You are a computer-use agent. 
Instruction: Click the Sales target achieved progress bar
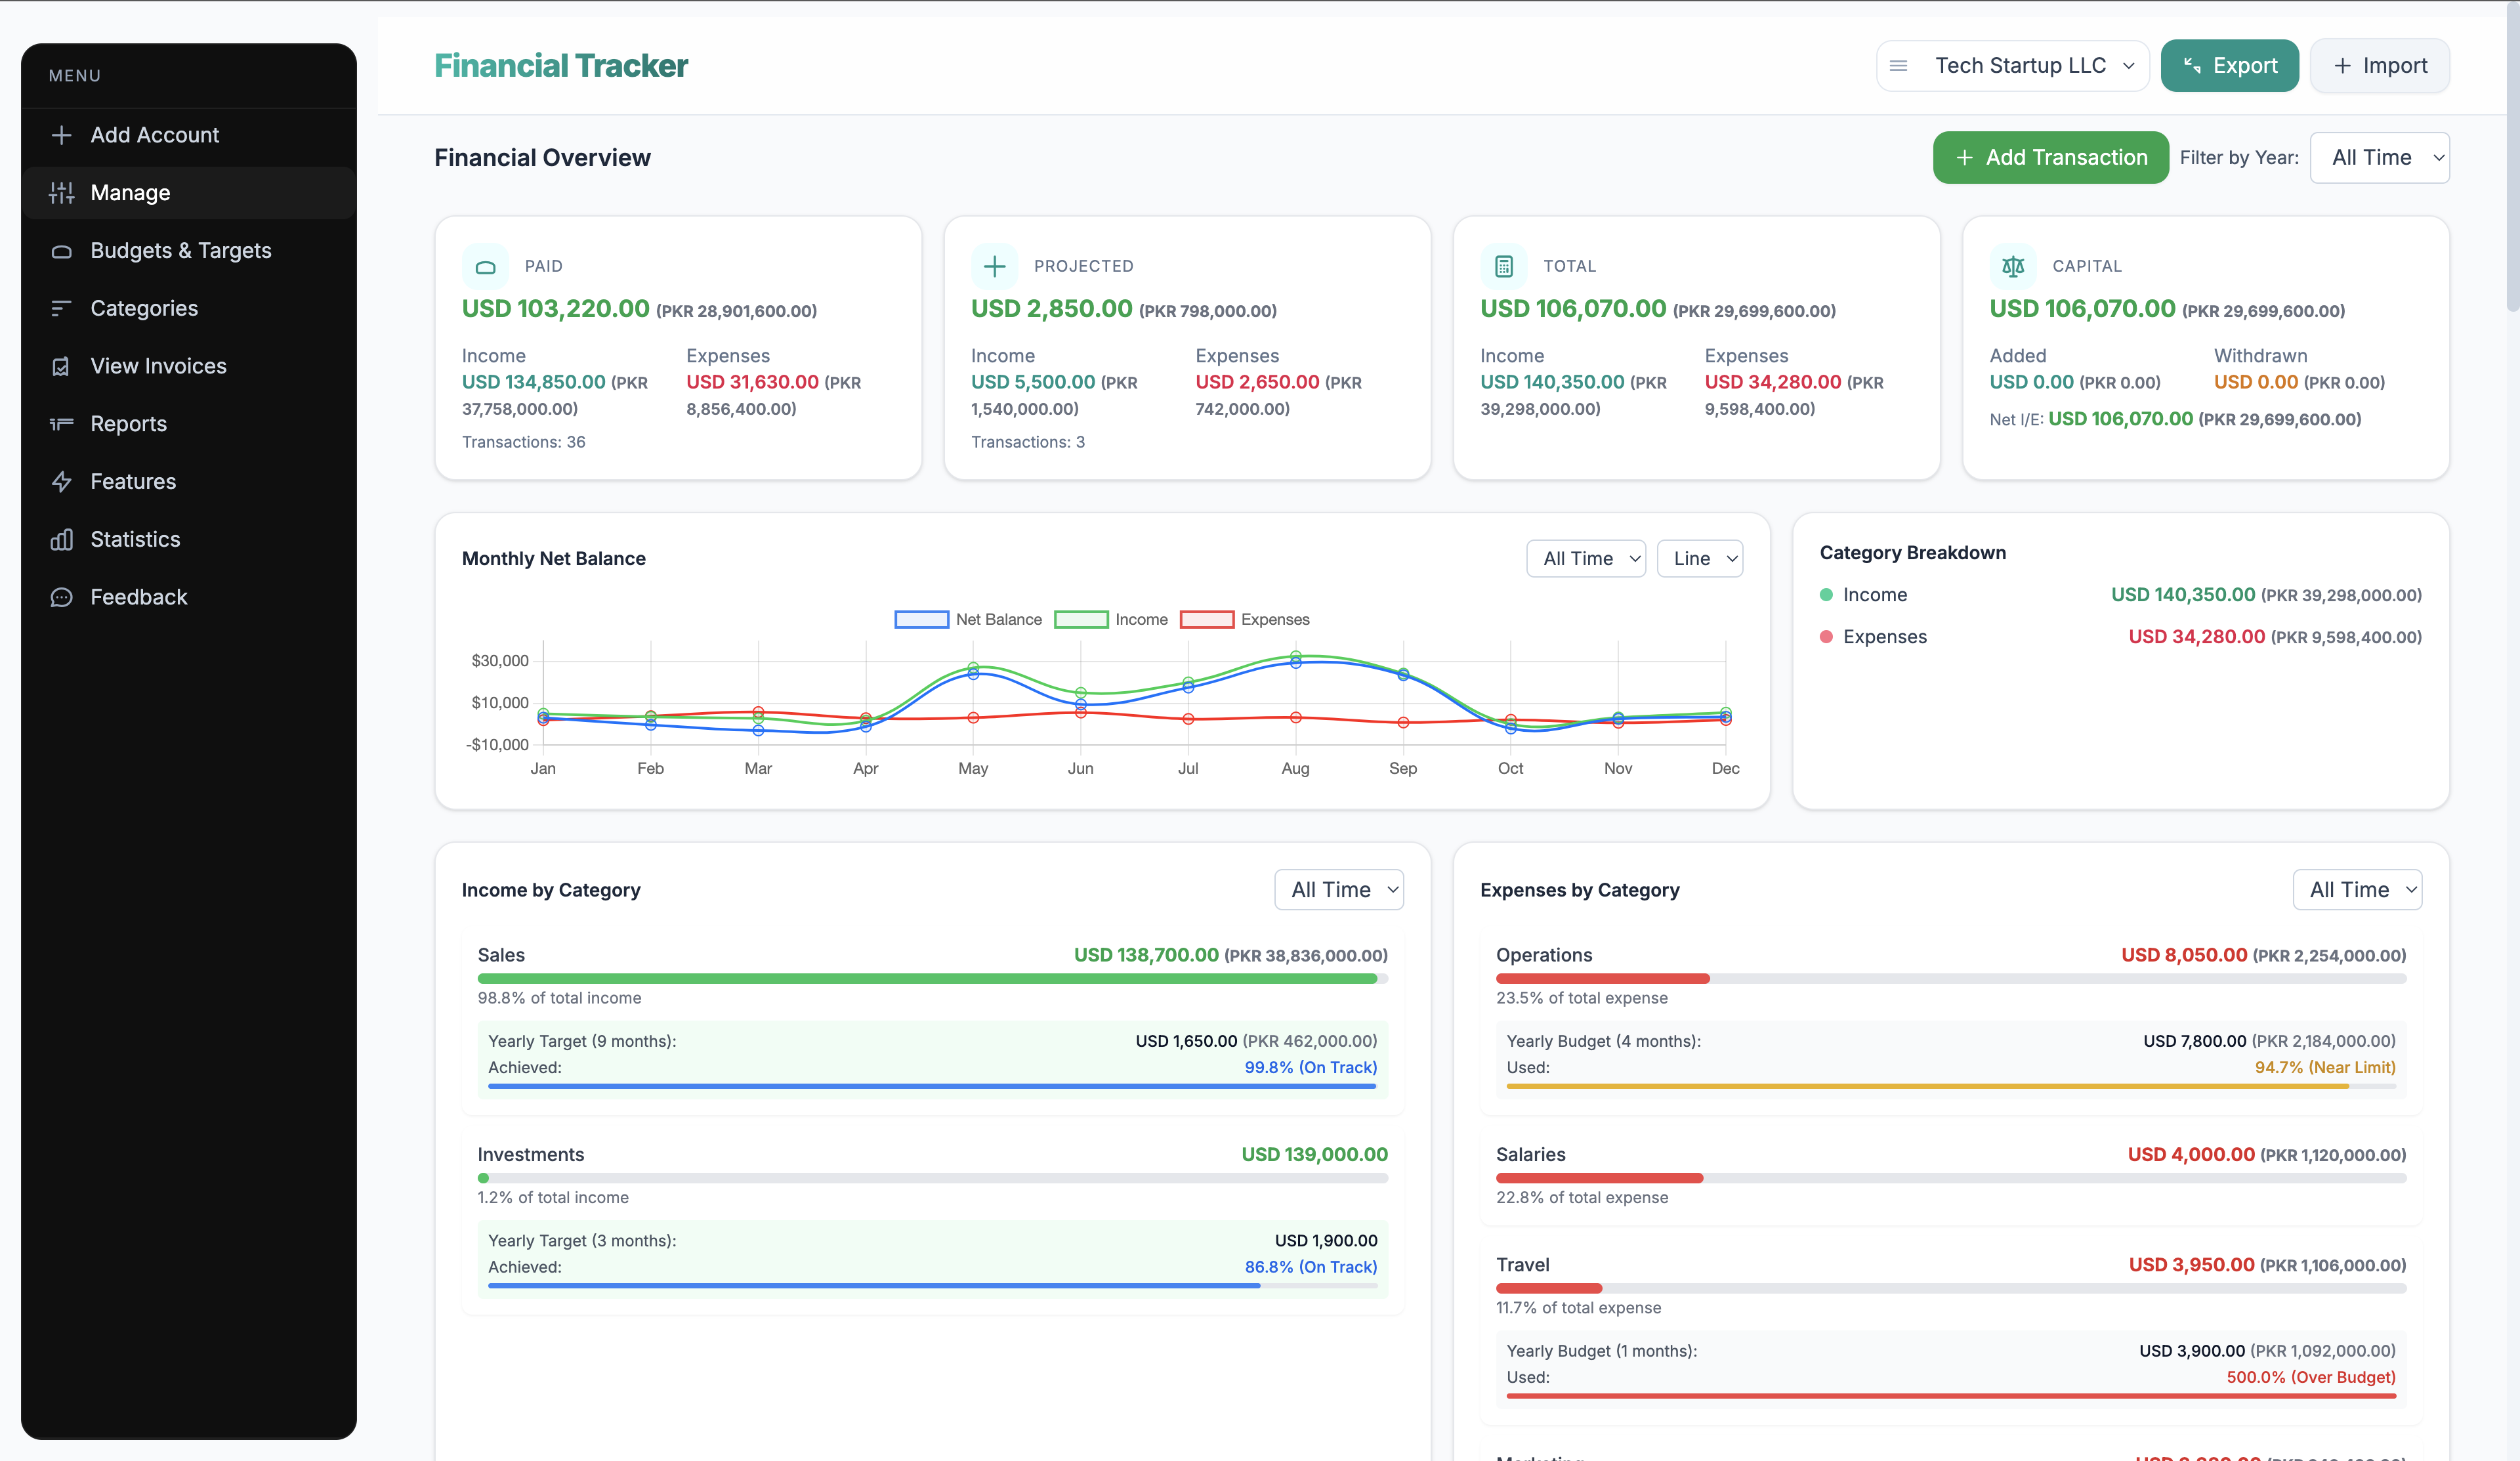pyautogui.click(x=930, y=1087)
